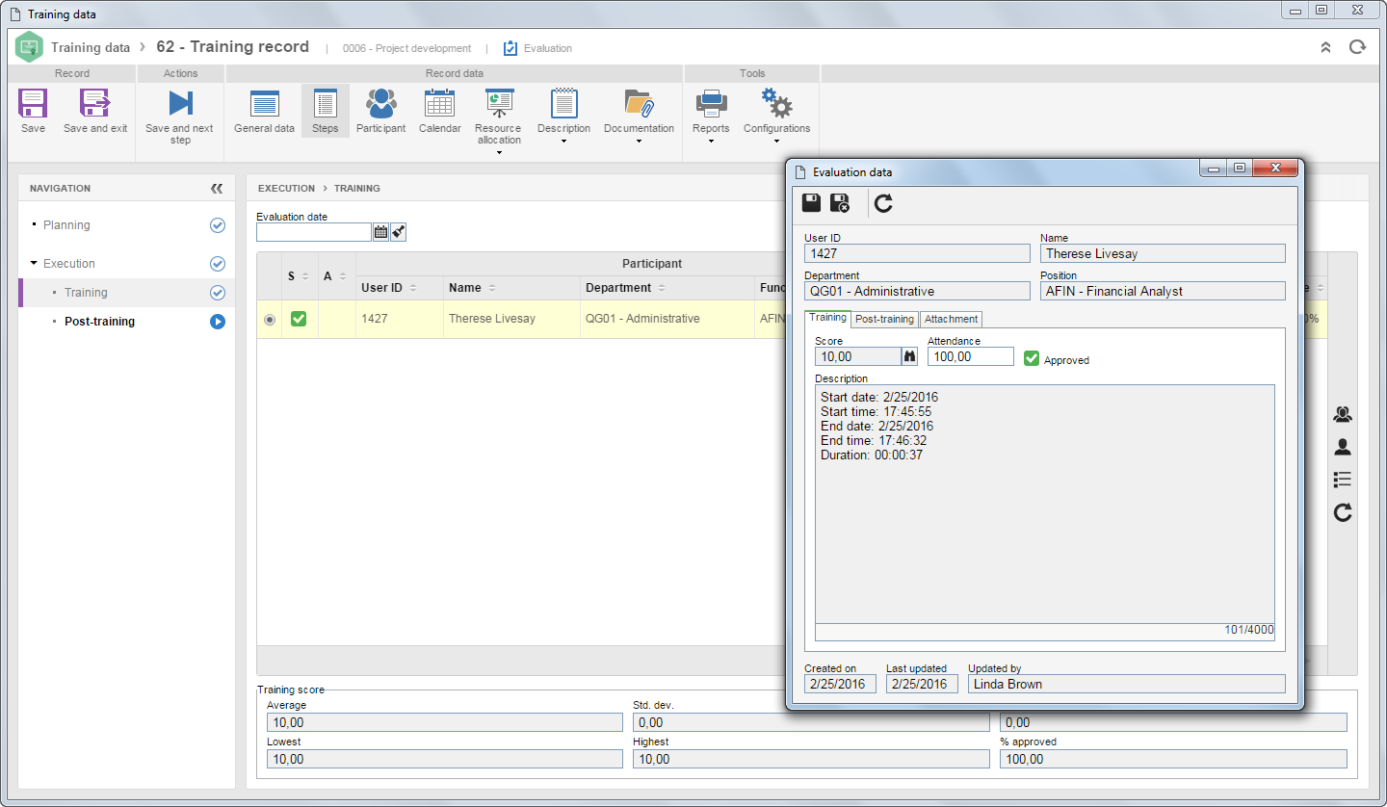This screenshot has height=807, width=1387.
Task: Click the binoculars icon beside Score
Action: tap(909, 356)
